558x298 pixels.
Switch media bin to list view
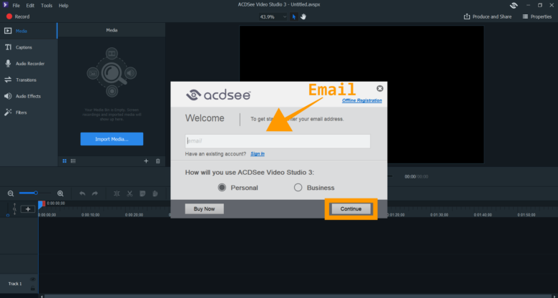pyautogui.click(x=73, y=161)
